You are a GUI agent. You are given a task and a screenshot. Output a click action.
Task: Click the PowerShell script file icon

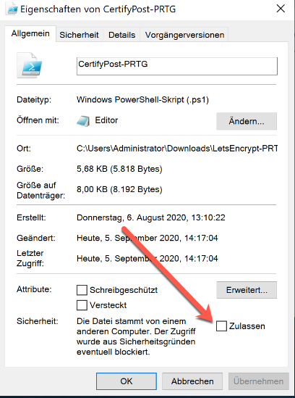(30, 65)
